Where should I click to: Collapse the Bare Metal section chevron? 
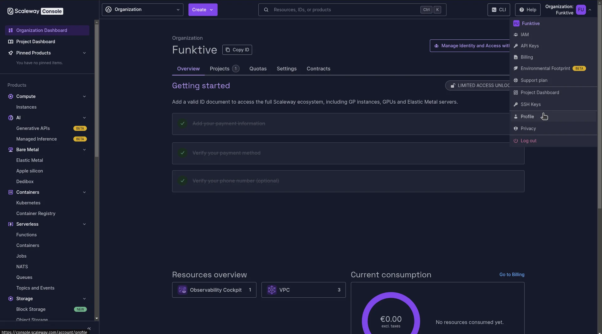[x=84, y=150]
